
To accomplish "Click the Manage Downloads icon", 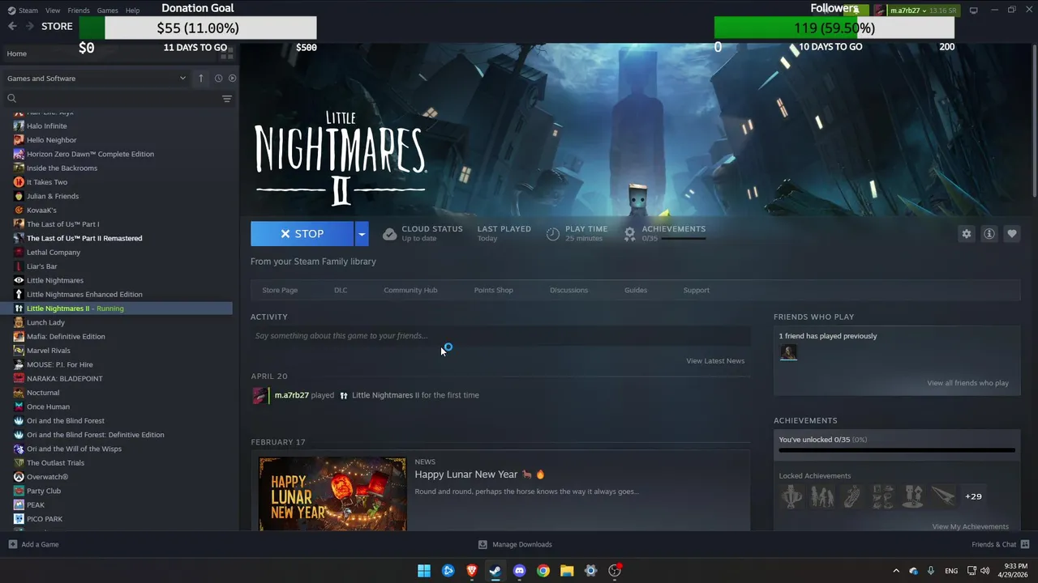I will coord(483,544).
